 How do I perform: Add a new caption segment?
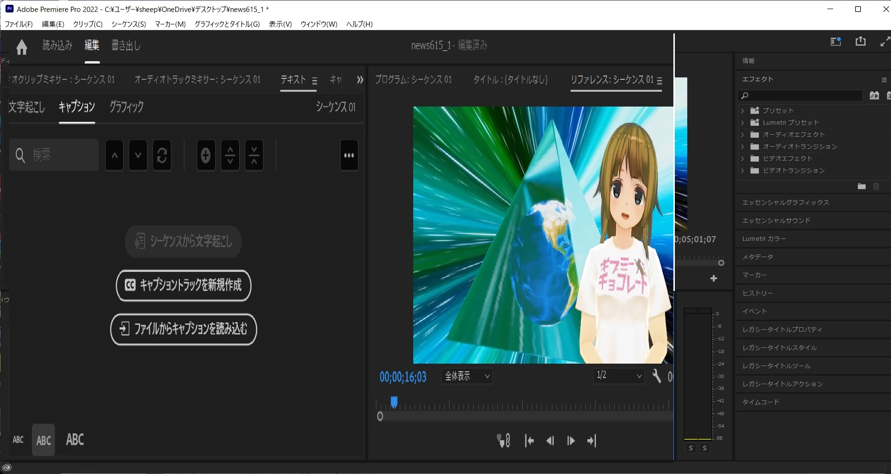coord(206,155)
